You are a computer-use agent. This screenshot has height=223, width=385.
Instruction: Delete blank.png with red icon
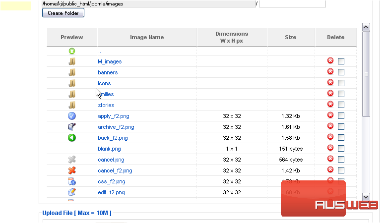(x=330, y=148)
